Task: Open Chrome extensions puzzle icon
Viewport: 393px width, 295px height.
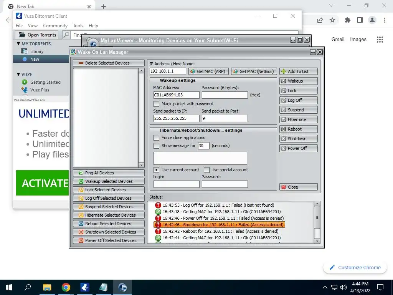Action: [347, 20]
